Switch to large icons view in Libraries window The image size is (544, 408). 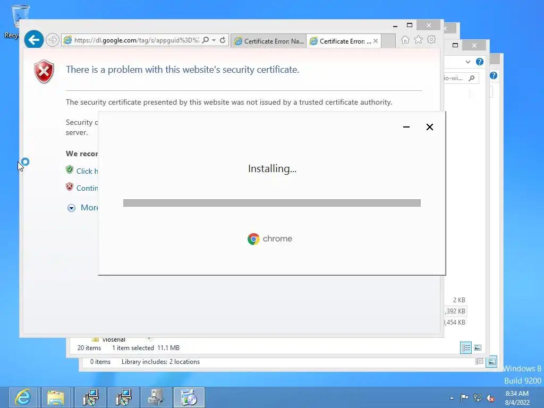click(491, 362)
